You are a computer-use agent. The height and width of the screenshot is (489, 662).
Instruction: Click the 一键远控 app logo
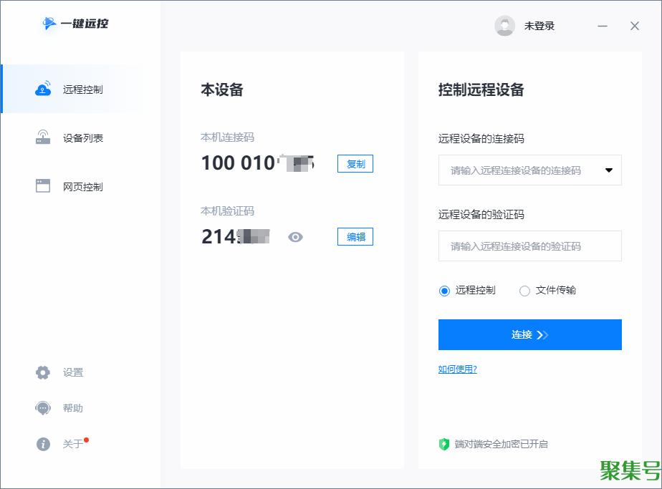click(75, 24)
